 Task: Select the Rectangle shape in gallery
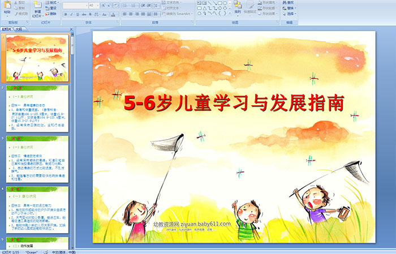click(x=220, y=3)
